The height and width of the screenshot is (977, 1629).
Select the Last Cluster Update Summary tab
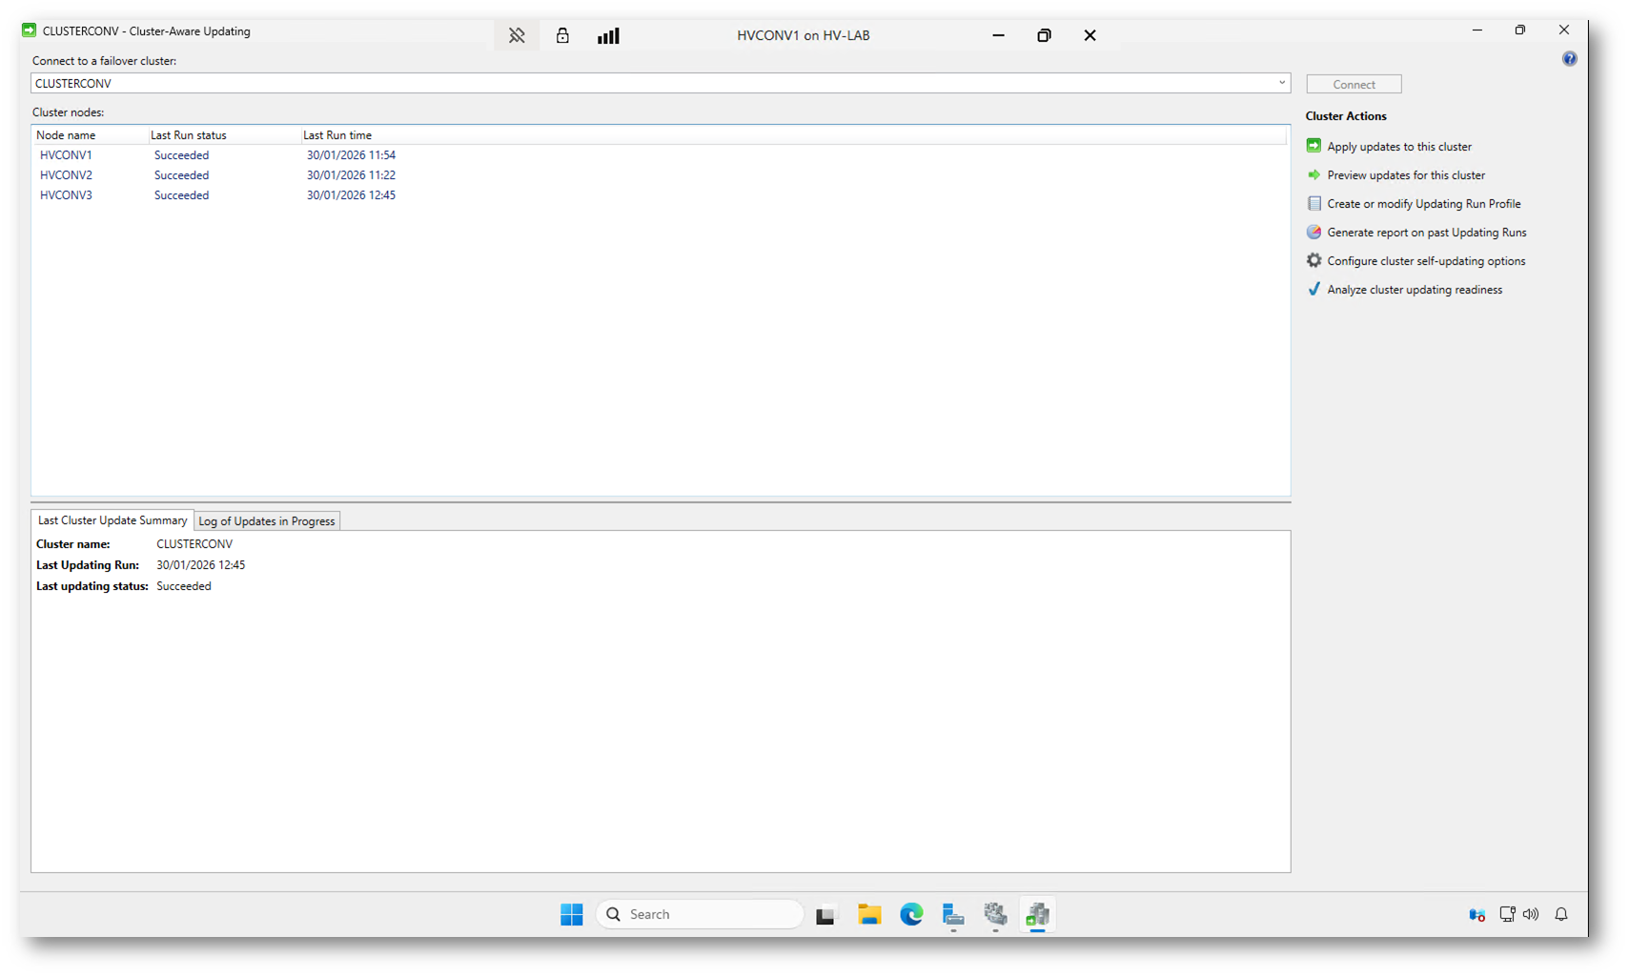click(x=112, y=520)
